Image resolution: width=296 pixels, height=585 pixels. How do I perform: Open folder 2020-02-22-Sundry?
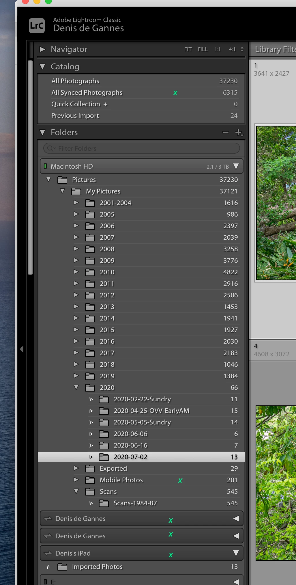[x=141, y=399]
